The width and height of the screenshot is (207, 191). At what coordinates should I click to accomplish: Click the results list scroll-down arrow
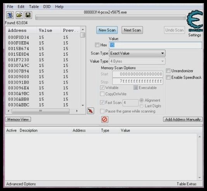[83, 105]
